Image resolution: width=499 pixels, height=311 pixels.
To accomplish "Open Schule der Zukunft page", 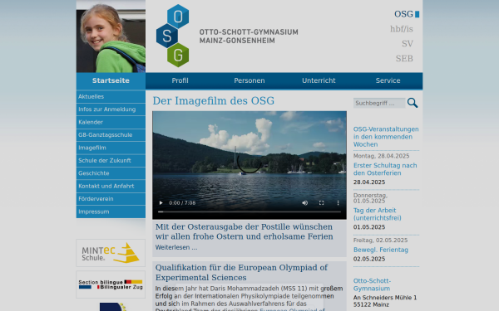I will [111, 161].
